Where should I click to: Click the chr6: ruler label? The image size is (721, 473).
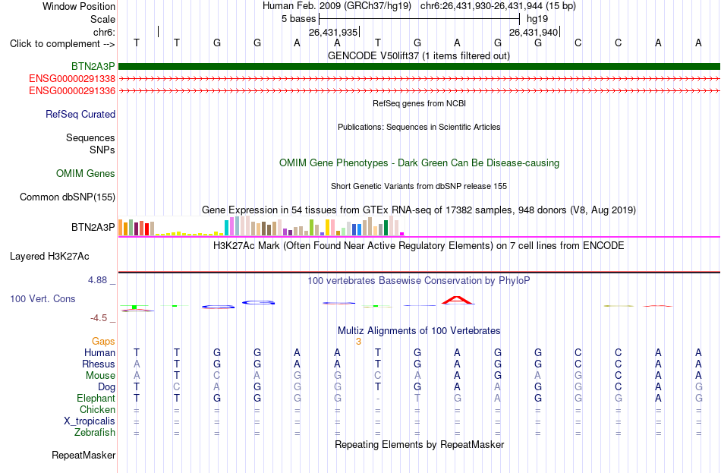click(x=104, y=32)
